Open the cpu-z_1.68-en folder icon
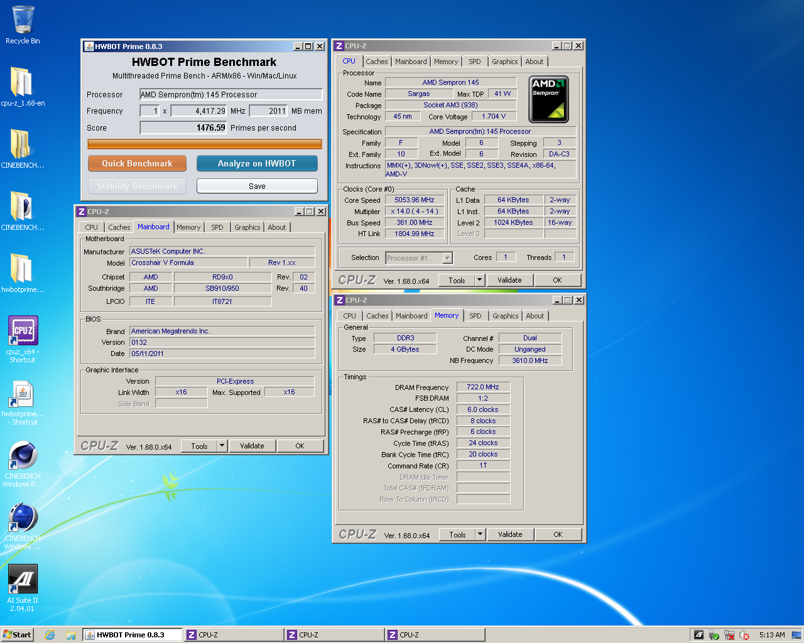804x643 pixels. coord(23,87)
